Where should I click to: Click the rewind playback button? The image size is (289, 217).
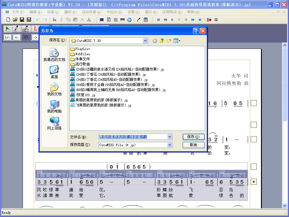165,20
